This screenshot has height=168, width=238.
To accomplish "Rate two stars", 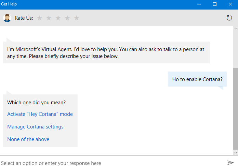I will pos(49,18).
